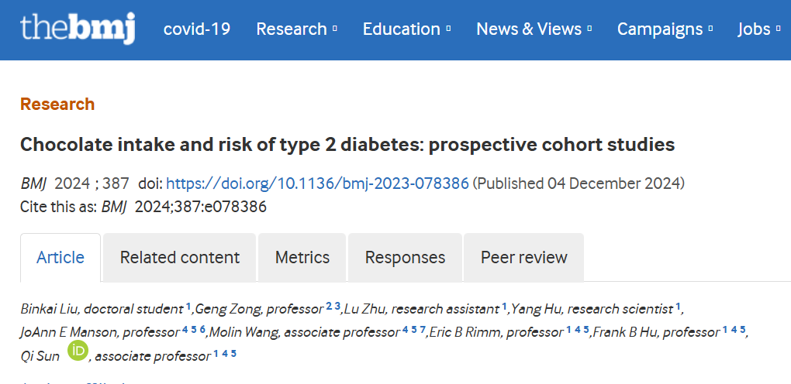Open the Responses tab
791x384 pixels.
click(x=405, y=258)
